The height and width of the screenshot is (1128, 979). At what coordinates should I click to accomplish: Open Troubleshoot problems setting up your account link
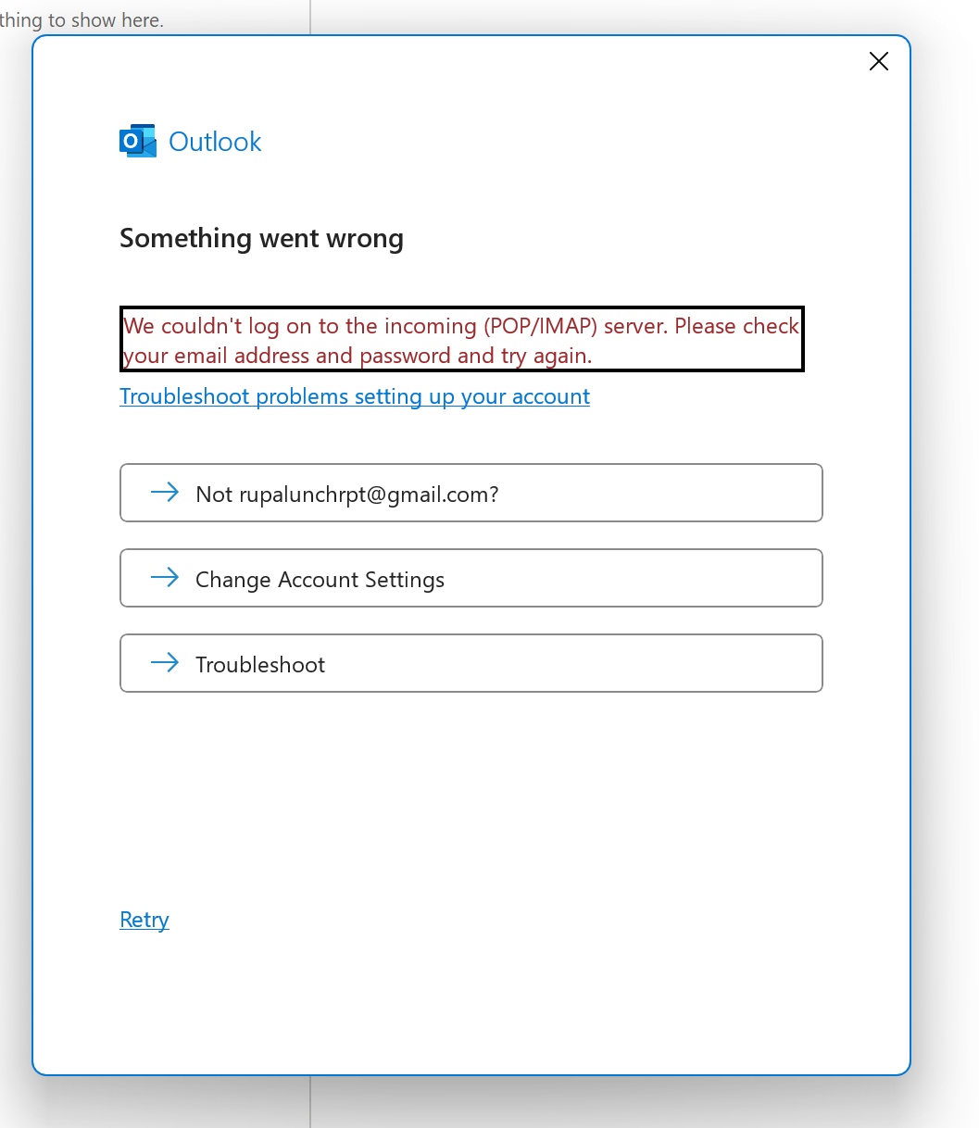coord(355,396)
